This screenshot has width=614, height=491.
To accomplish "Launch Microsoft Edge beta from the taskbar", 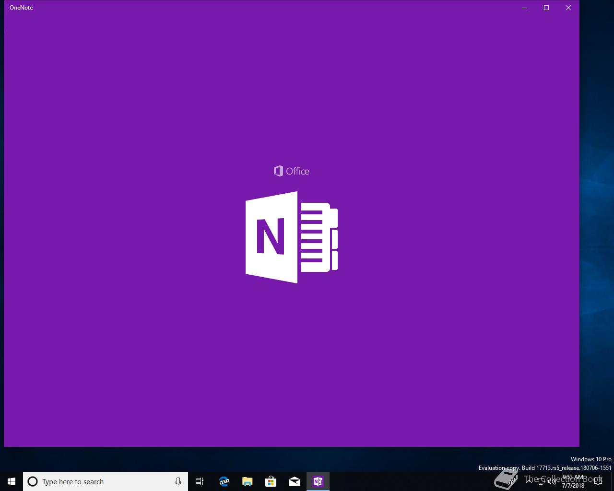I will (224, 481).
